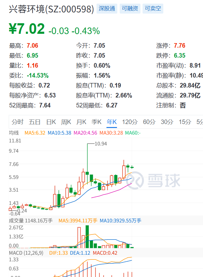Click the MA10:5.38 moving average label

pyautogui.click(x=60, y=133)
